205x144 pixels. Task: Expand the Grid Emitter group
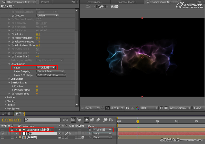pos(9,79)
